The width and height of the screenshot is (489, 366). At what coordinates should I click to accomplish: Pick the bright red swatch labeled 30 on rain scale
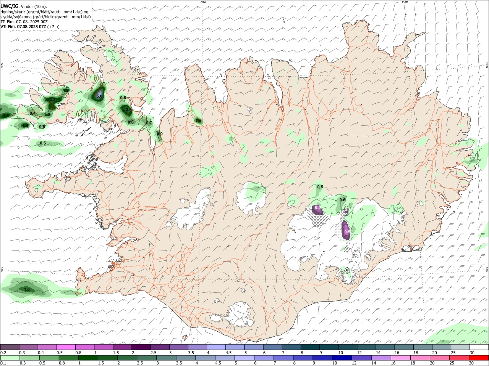479,358
